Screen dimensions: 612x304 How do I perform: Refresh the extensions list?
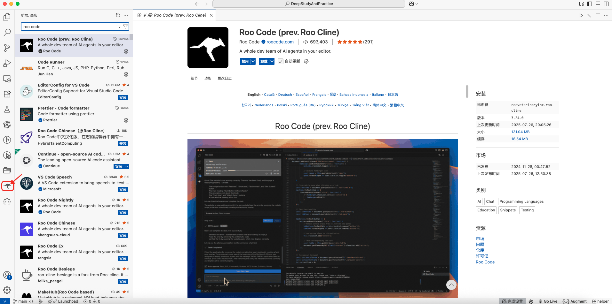coord(118,15)
